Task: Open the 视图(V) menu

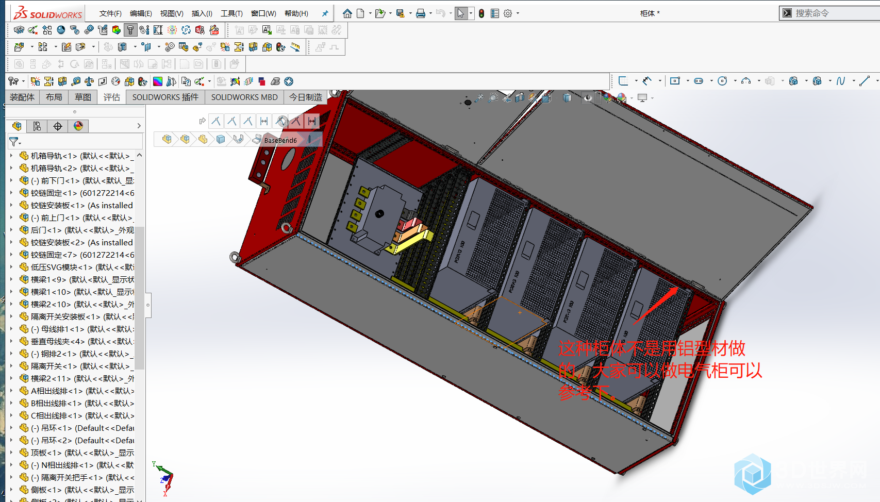Action: [172, 13]
